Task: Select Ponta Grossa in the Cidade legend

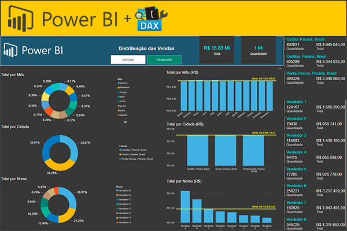Action: [136, 159]
